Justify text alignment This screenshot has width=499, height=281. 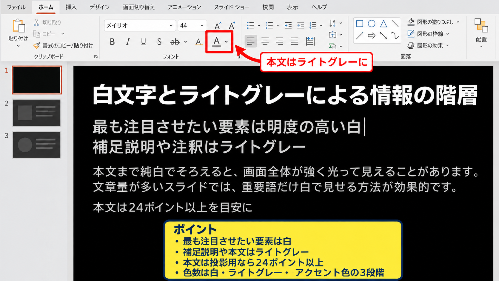[x=295, y=41]
